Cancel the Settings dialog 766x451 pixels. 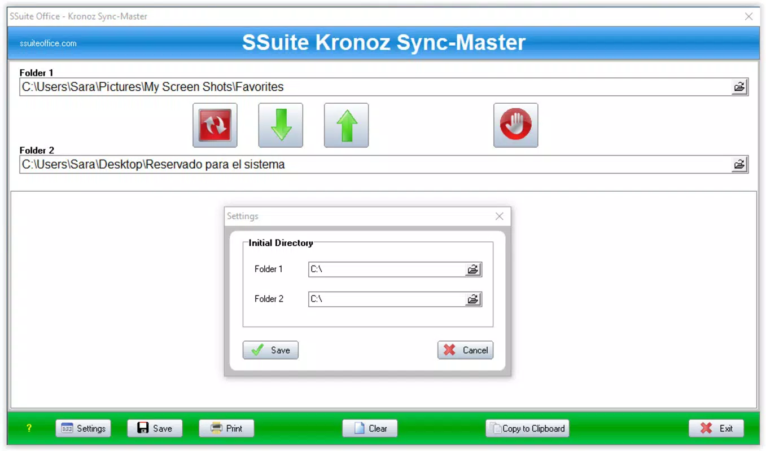pyautogui.click(x=465, y=350)
